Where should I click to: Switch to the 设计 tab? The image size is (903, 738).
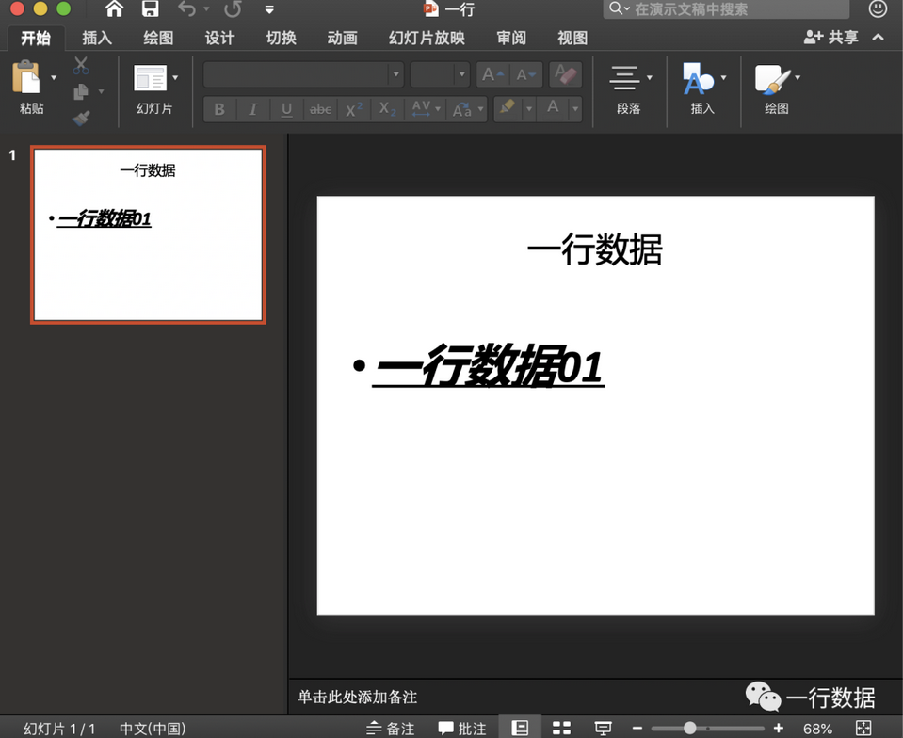coord(219,38)
